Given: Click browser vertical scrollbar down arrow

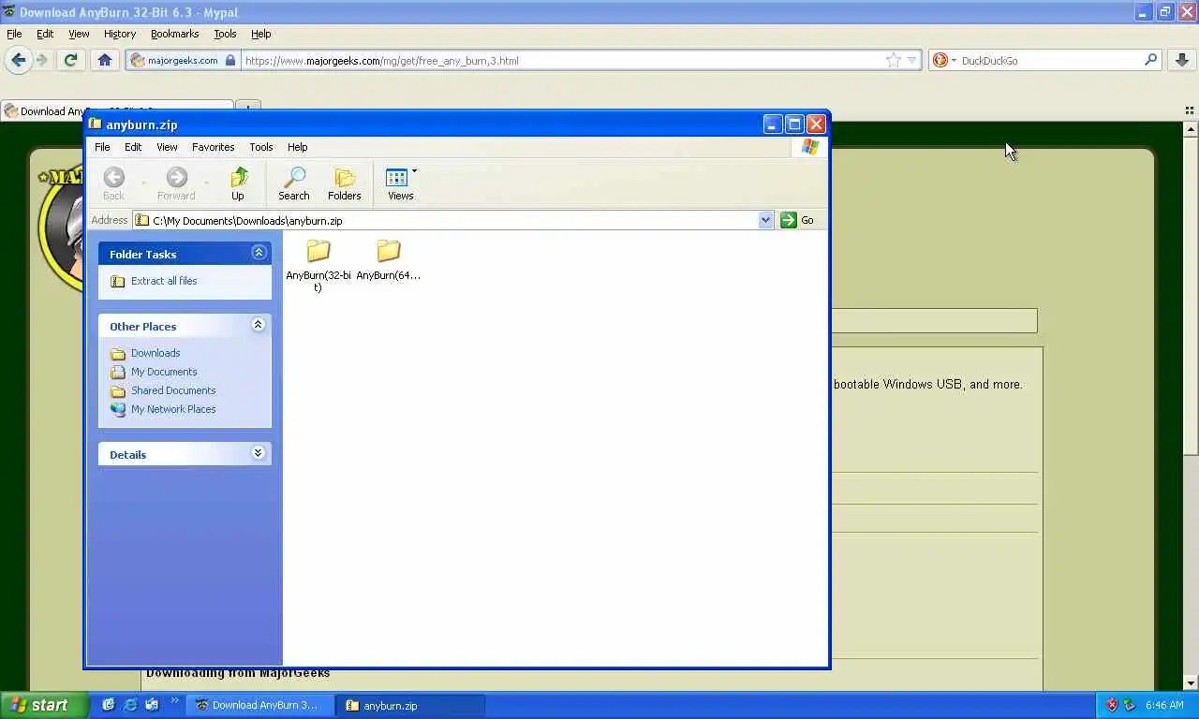Looking at the screenshot, I should 1191,682.
